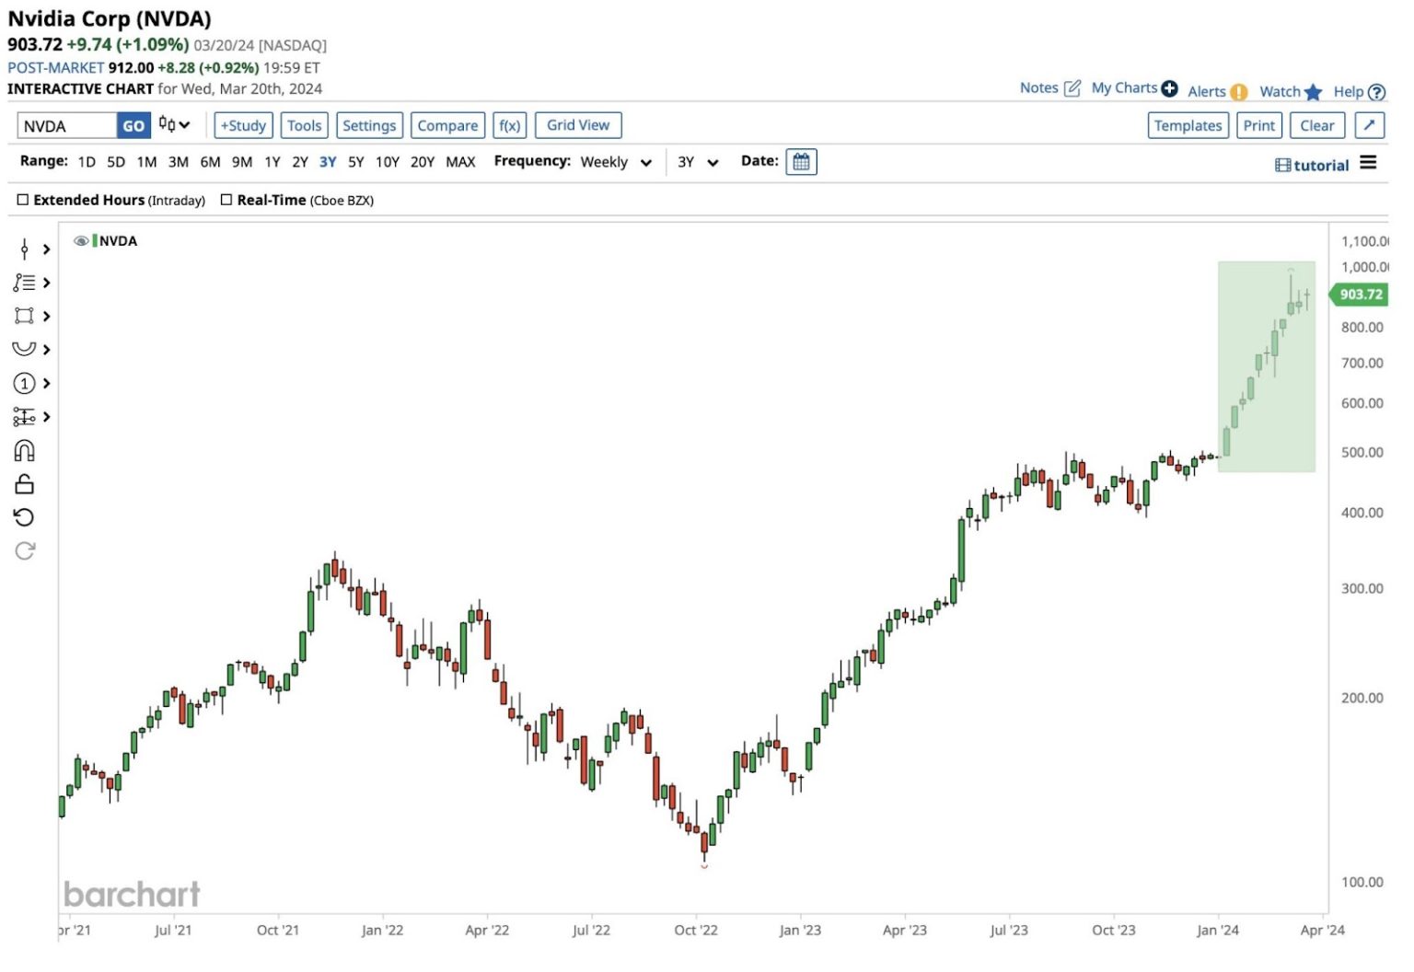
Task: Select the magnet snap tool icon
Action: point(25,450)
